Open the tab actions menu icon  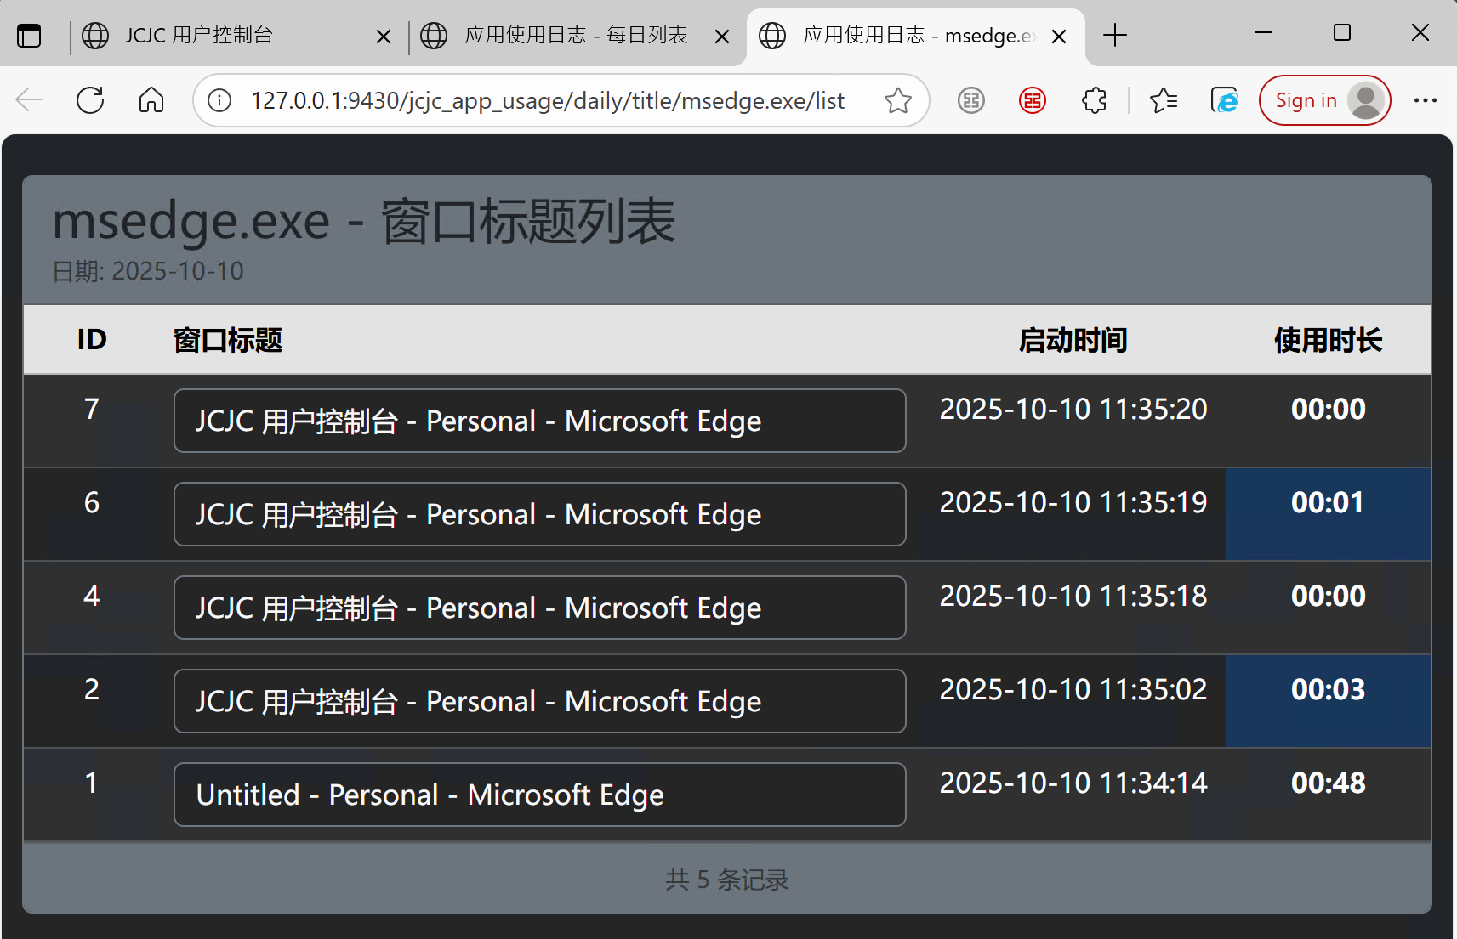[29, 36]
